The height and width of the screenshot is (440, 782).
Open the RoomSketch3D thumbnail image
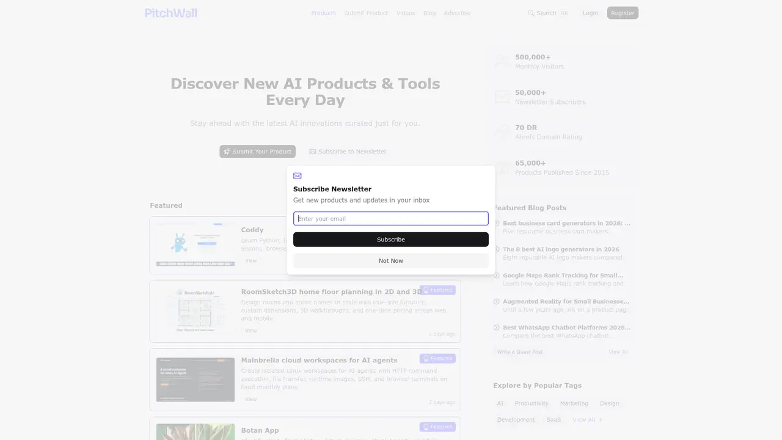(195, 311)
